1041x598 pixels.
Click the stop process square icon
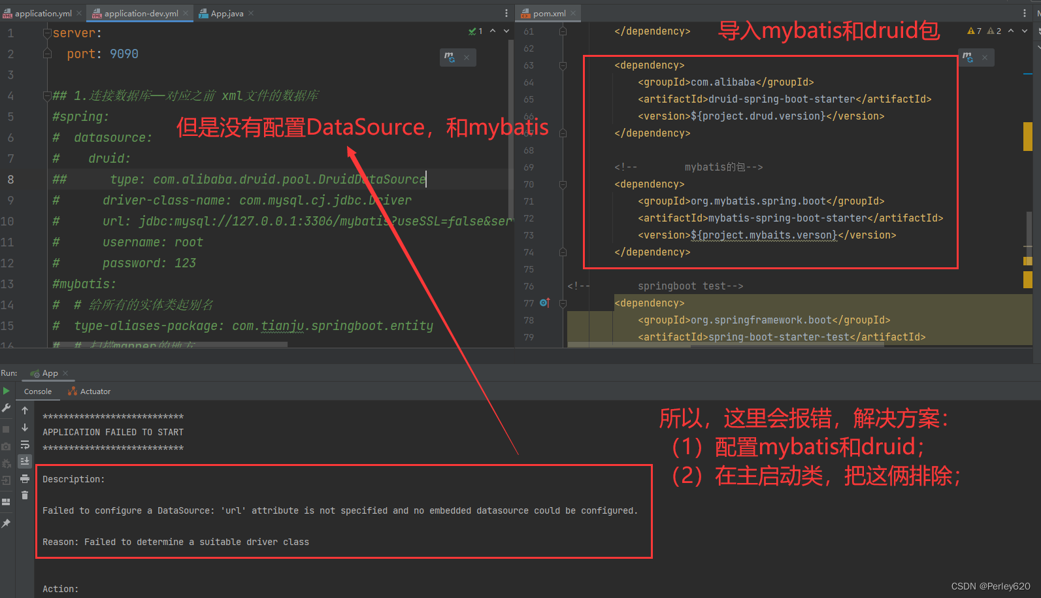pyautogui.click(x=6, y=429)
